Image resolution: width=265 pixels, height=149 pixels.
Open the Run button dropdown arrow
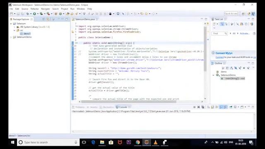[x=38, y=14]
